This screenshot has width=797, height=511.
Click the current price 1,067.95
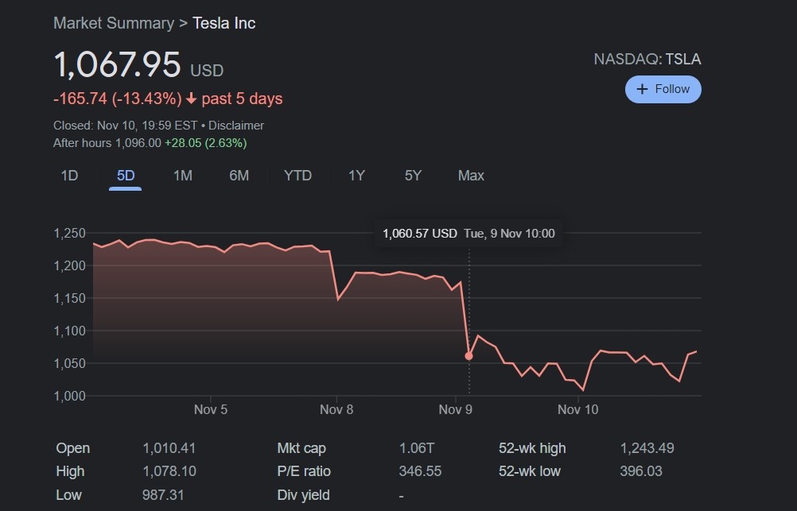pos(117,64)
